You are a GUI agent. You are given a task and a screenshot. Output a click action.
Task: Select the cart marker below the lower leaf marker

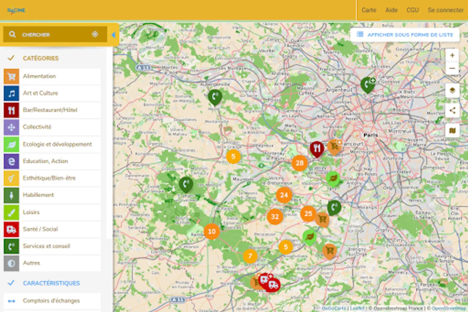tap(330, 251)
